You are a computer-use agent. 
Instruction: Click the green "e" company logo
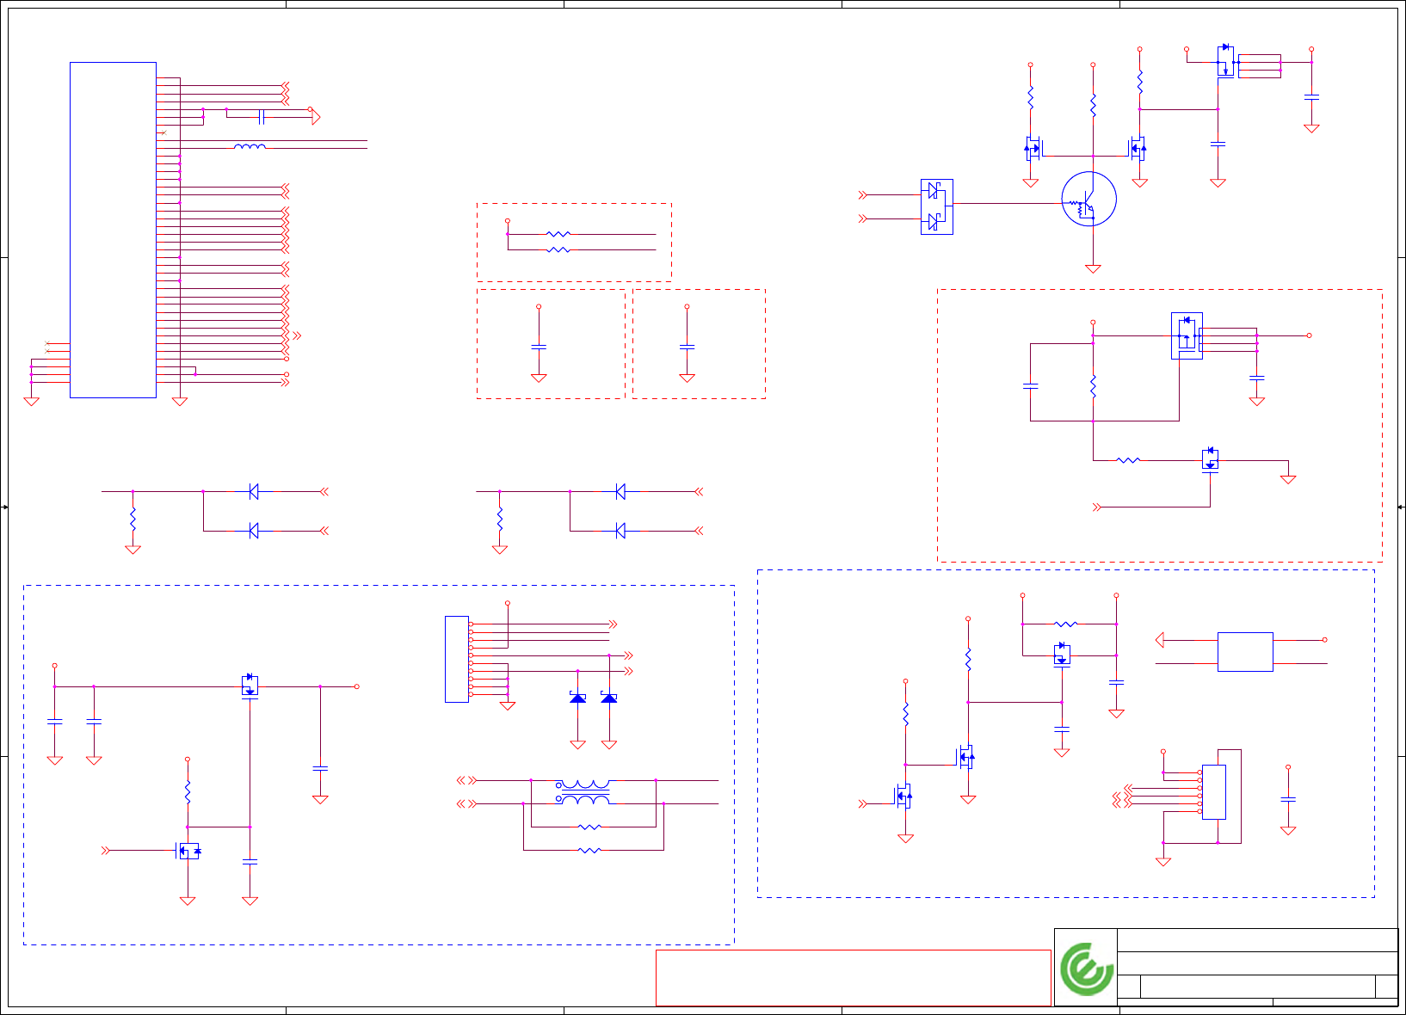click(x=1087, y=969)
